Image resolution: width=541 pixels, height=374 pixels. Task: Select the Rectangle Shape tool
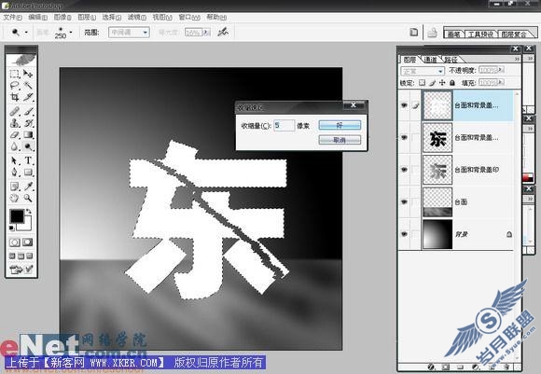(28, 173)
